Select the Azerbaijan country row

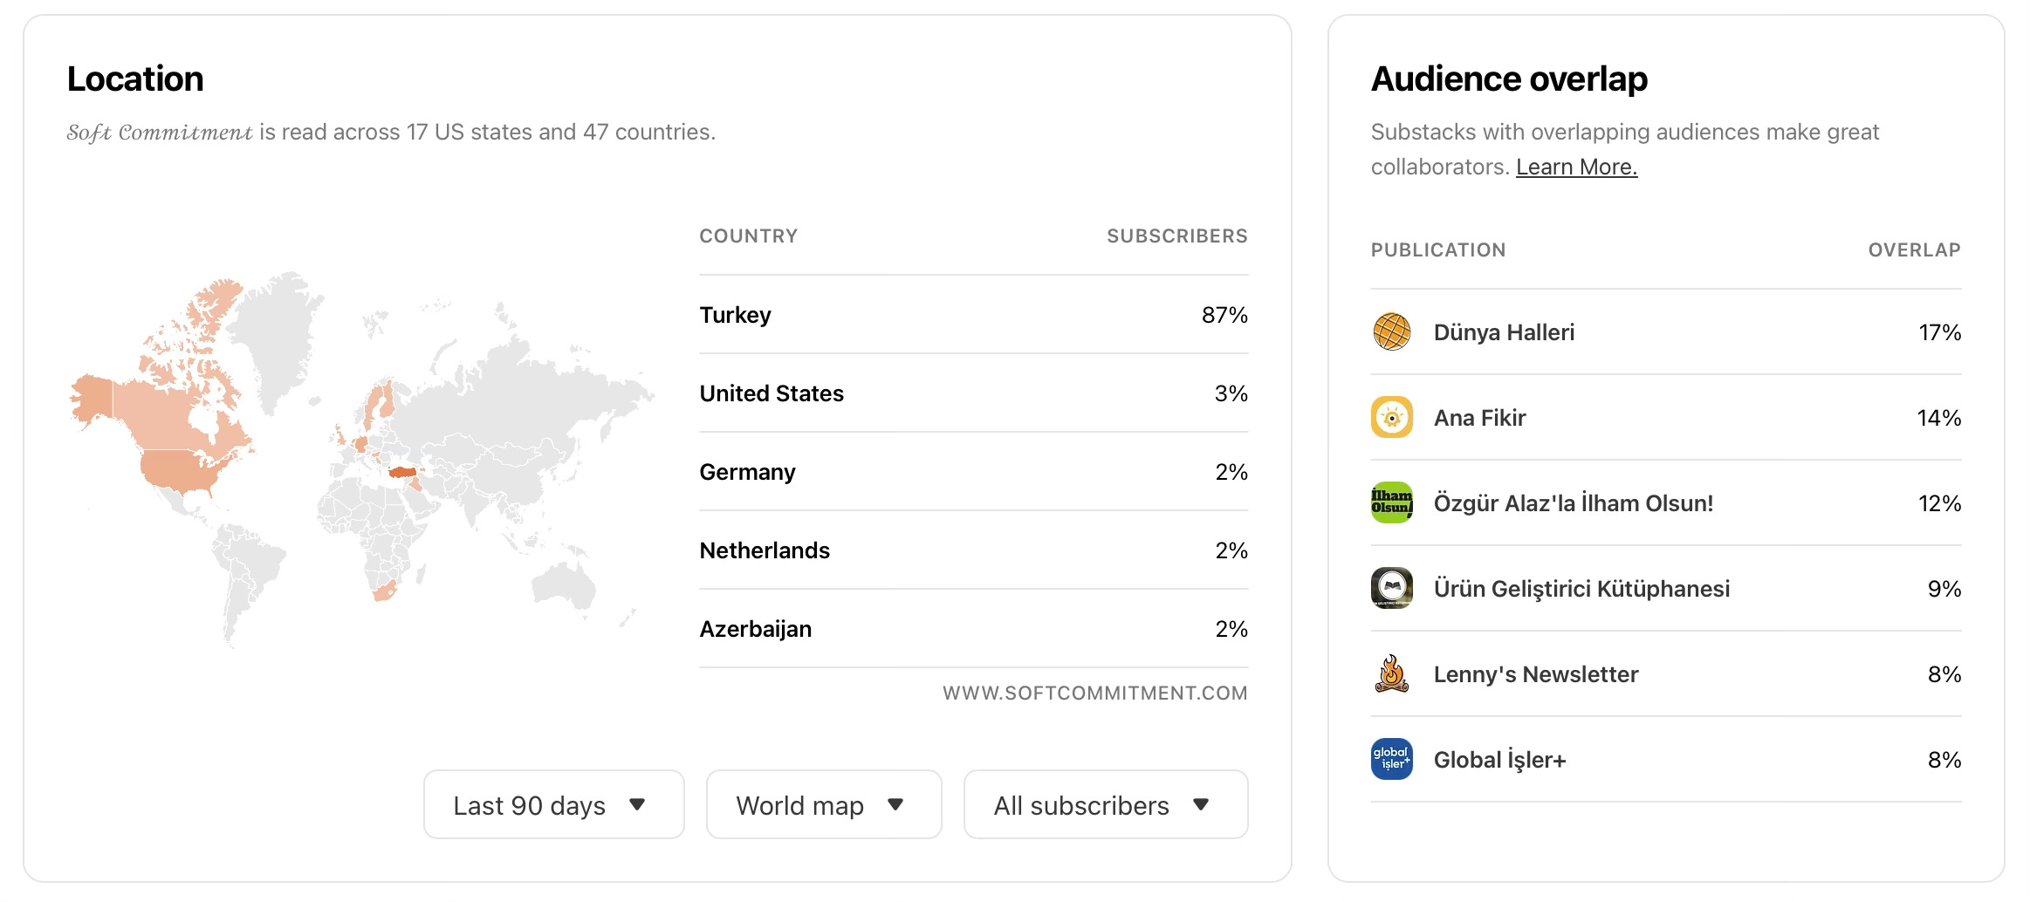click(973, 629)
